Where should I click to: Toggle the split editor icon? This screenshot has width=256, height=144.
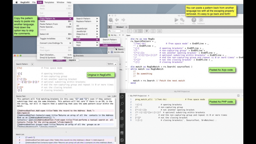[x=238, y=96]
